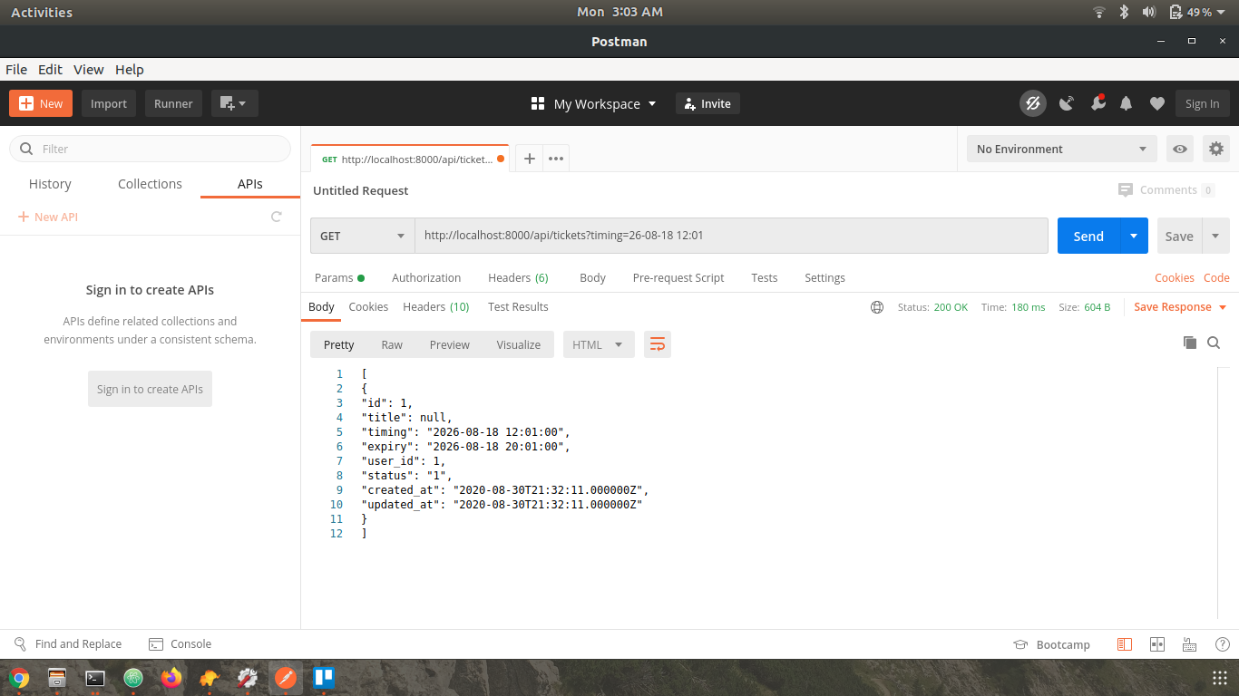Click environment quick look eye icon
This screenshot has height=696, width=1239.
1179,149
